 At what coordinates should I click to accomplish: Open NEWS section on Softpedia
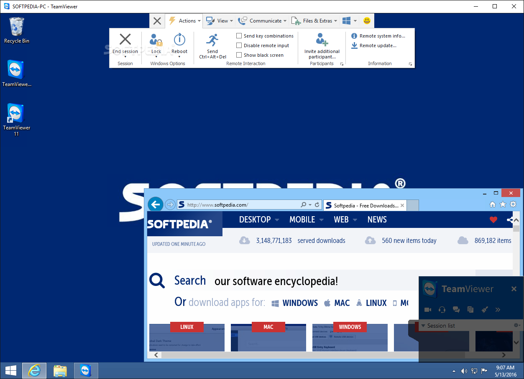pos(377,220)
